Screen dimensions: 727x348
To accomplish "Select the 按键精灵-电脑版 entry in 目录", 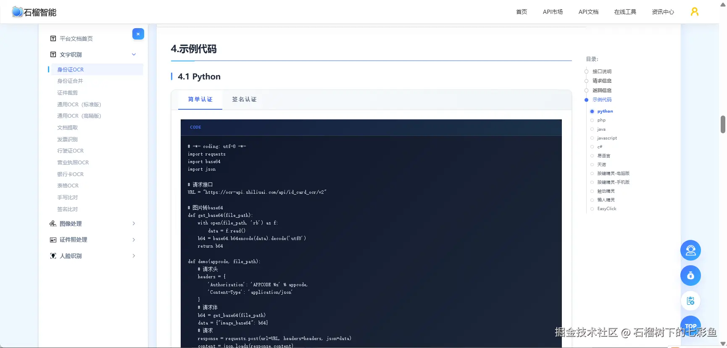I will [613, 174].
